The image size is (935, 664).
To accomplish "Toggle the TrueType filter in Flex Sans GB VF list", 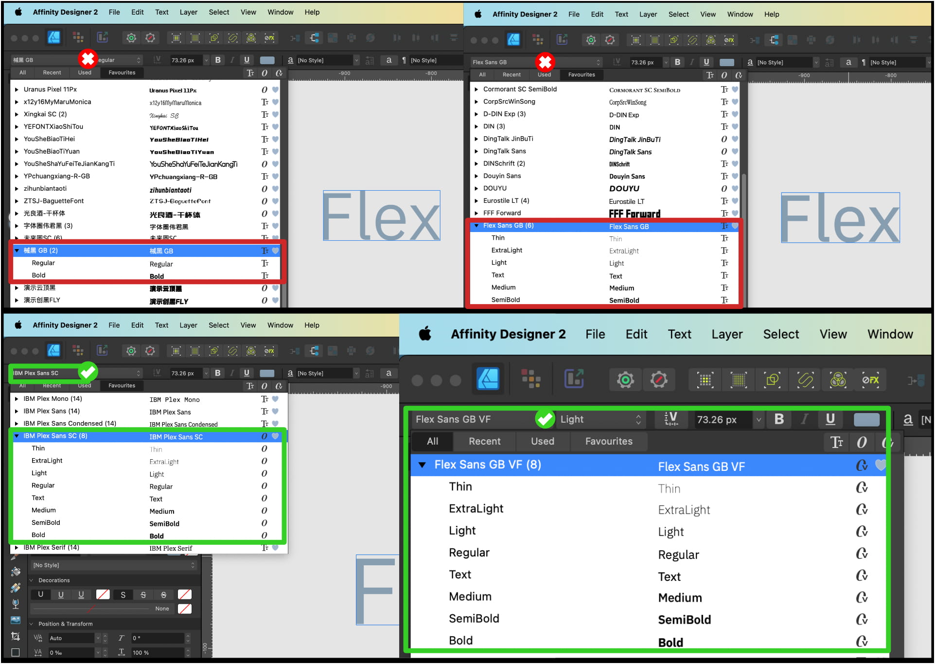I will (836, 442).
